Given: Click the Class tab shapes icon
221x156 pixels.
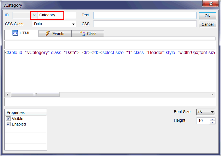Looking at the screenshot, I should 83,34.
